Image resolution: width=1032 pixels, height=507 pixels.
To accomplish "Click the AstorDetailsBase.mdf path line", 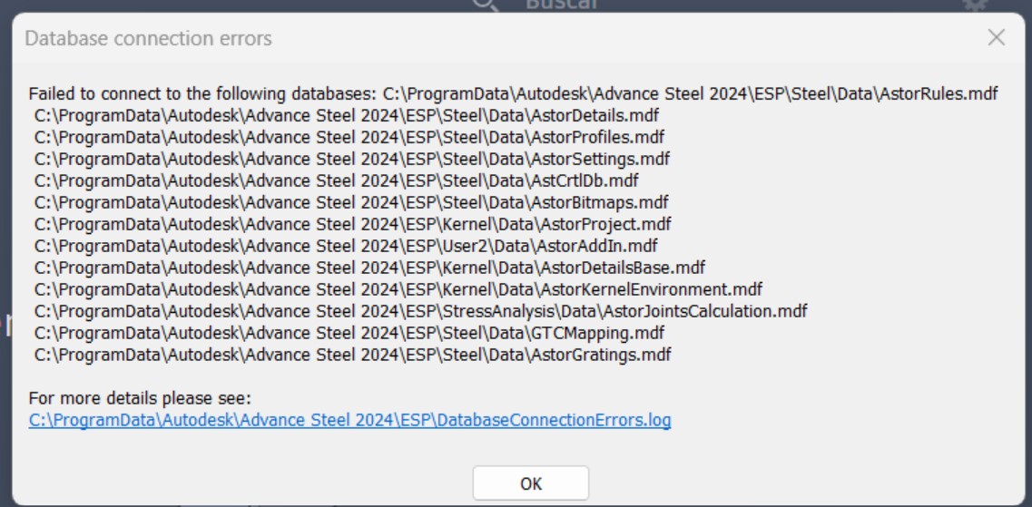I will [x=369, y=268].
